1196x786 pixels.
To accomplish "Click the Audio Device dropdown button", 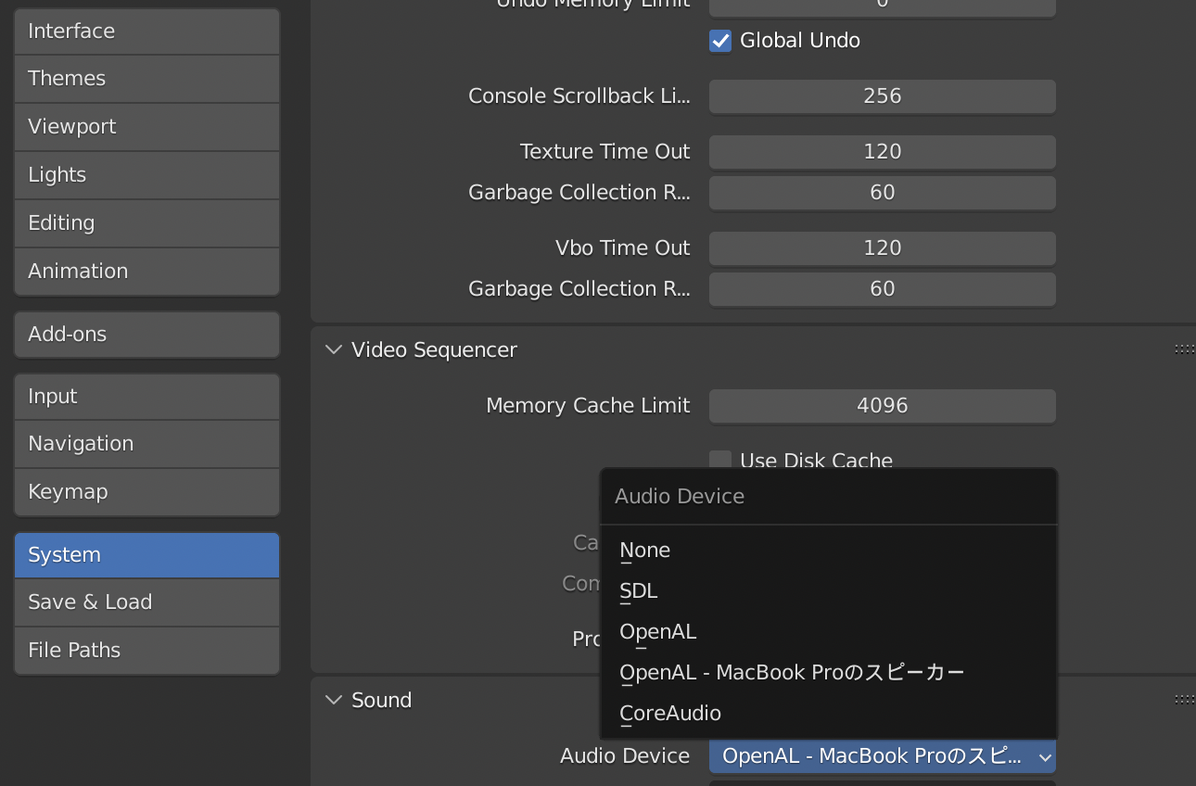I will click(x=882, y=756).
